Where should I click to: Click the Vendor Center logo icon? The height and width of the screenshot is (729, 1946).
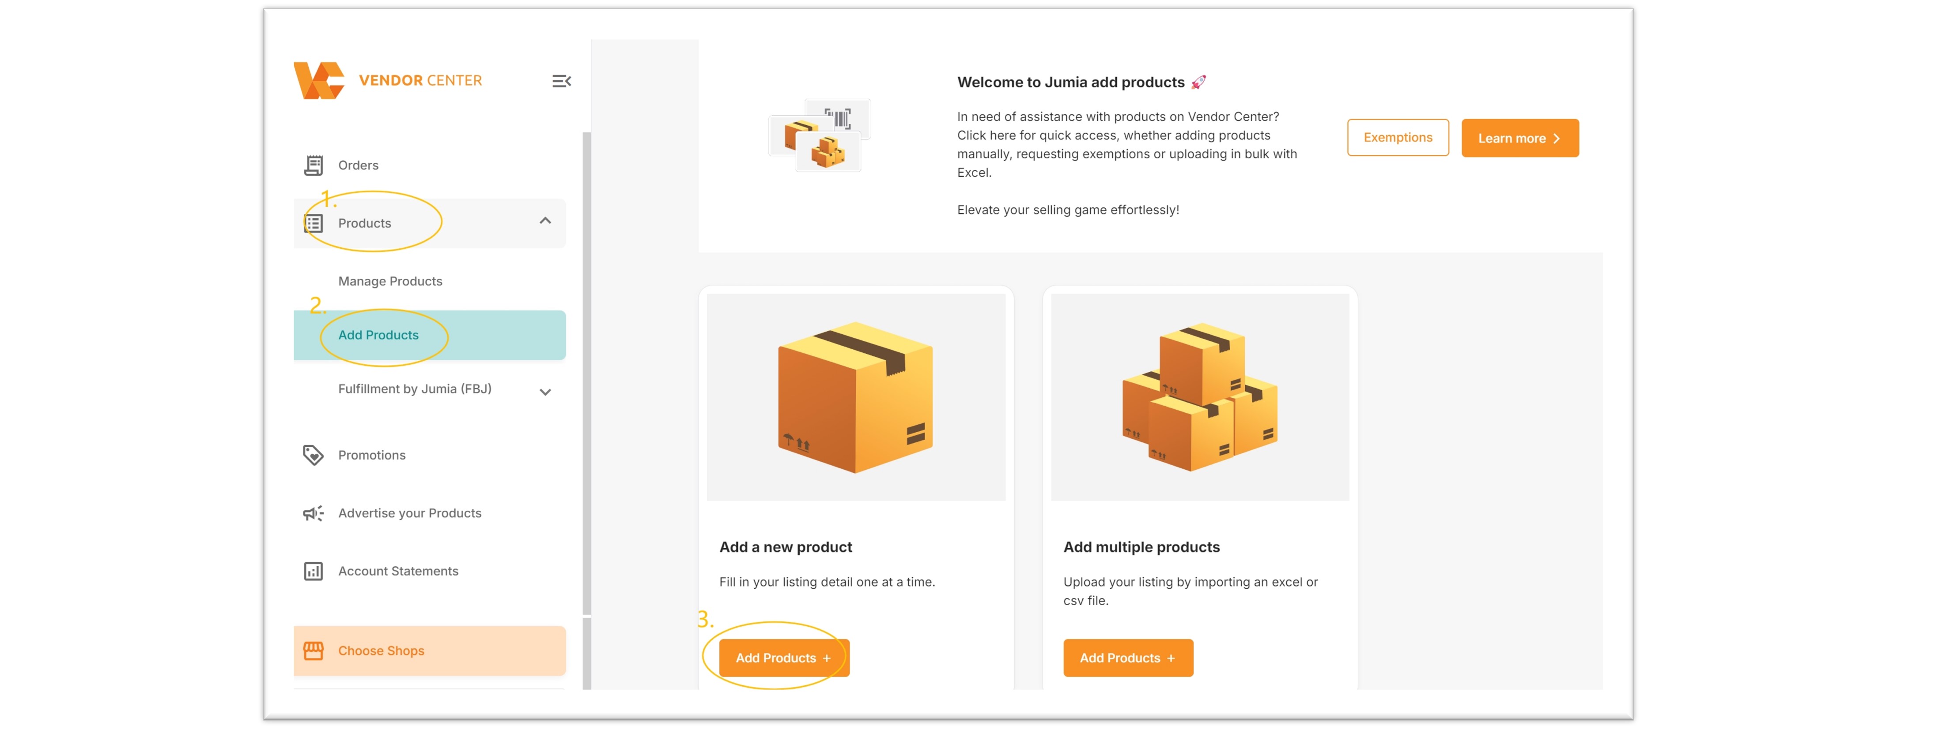pyautogui.click(x=319, y=81)
